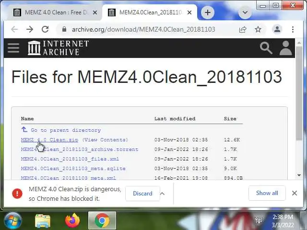Maximize the Chrome window

click(x=276, y=5)
